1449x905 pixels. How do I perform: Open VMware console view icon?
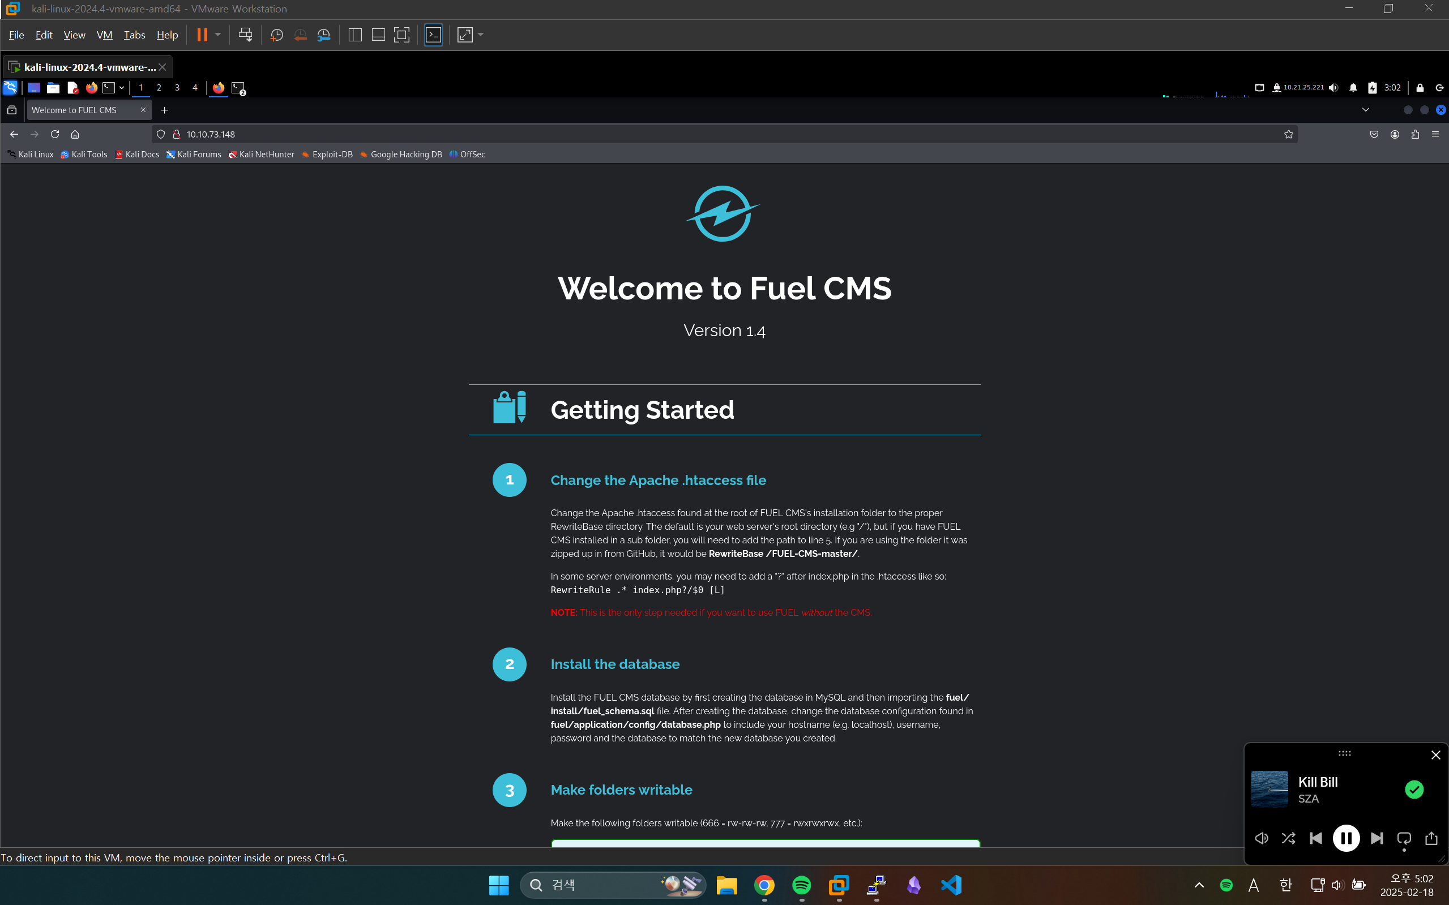click(x=433, y=35)
